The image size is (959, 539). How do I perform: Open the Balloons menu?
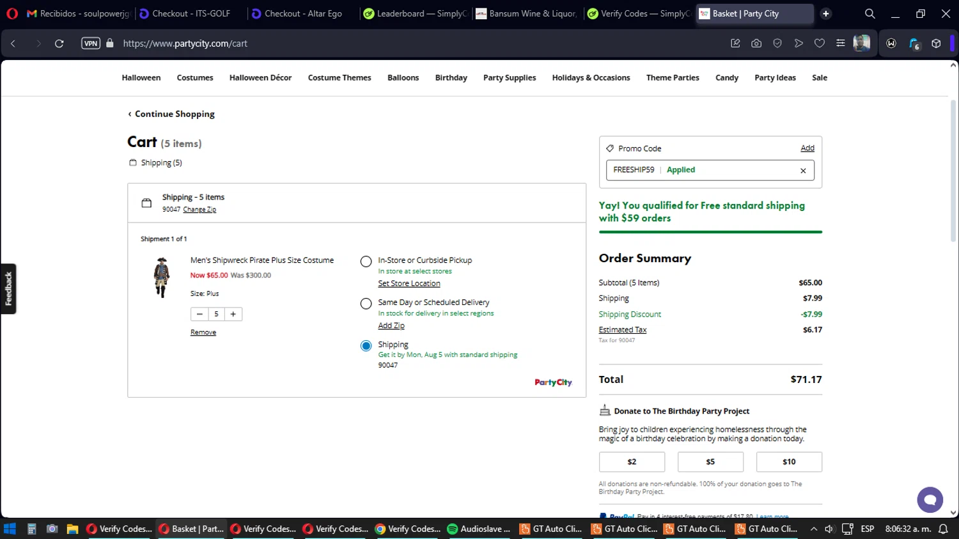tap(403, 78)
